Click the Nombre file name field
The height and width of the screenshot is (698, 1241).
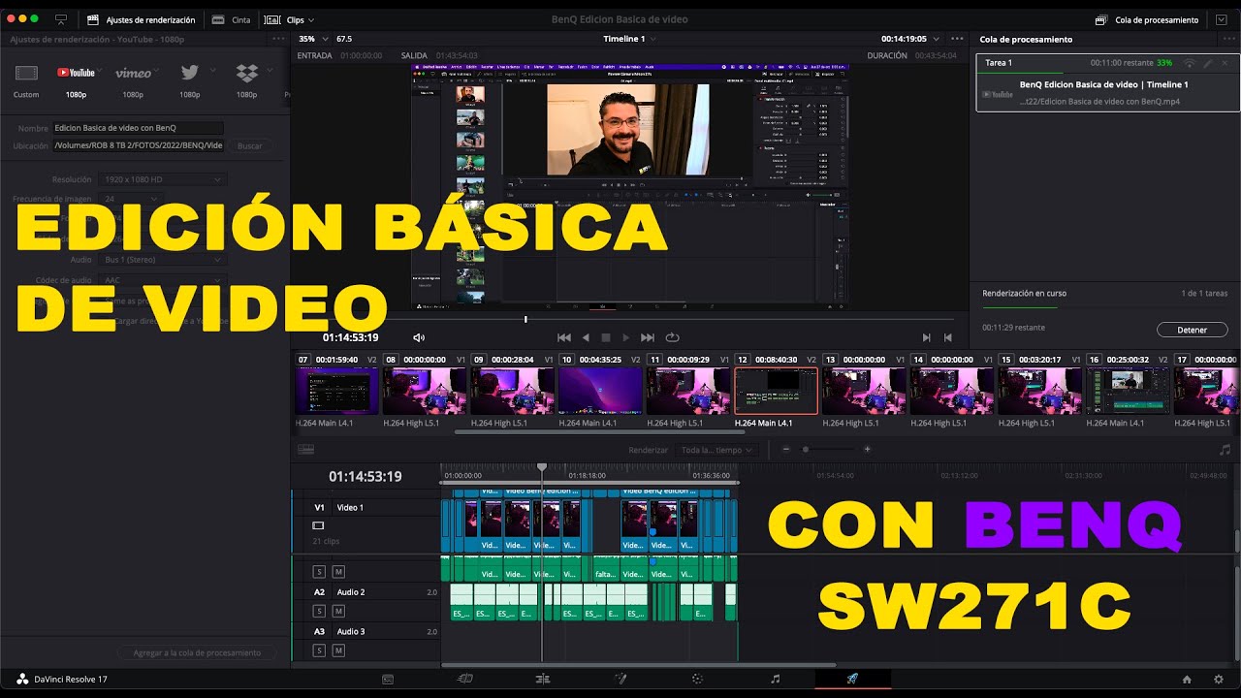click(x=138, y=128)
